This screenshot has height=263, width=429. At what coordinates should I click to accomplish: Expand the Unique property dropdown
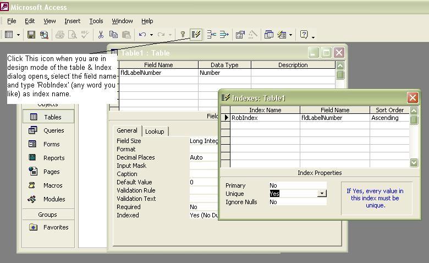pyautogui.click(x=322, y=194)
